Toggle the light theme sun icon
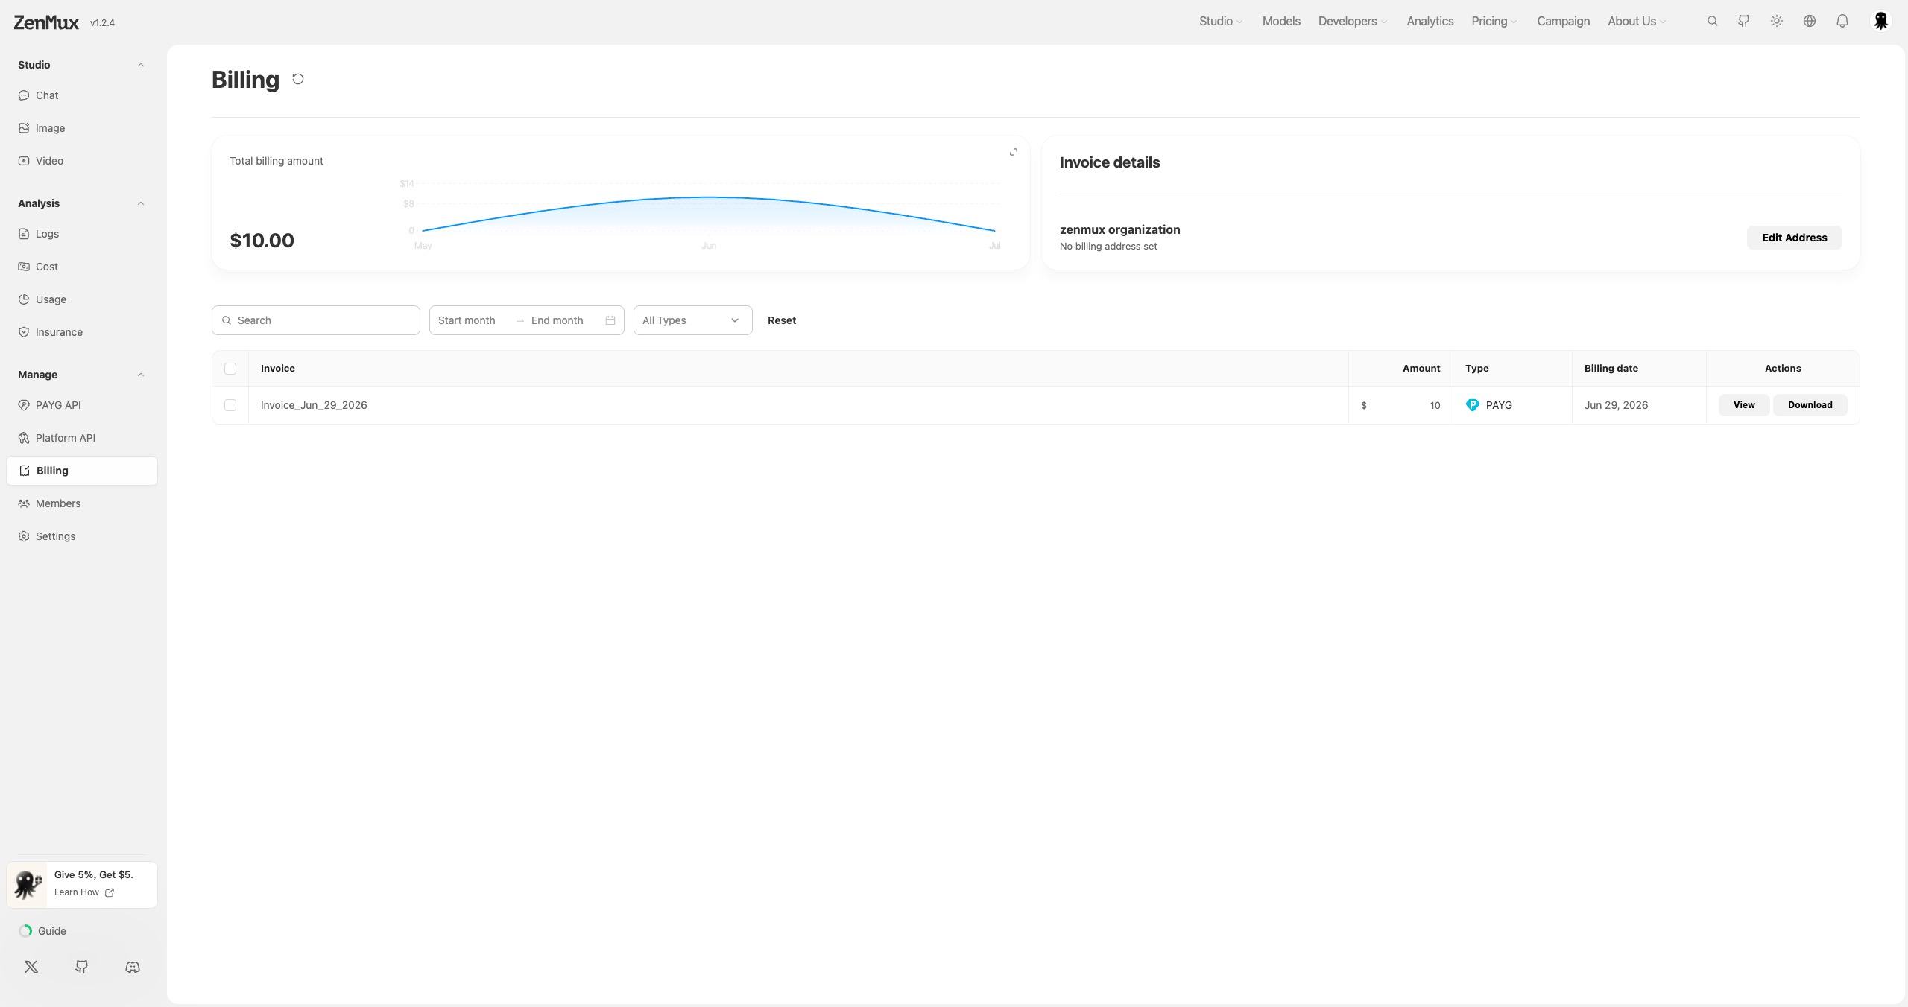Image resolution: width=1908 pixels, height=1007 pixels. [1777, 21]
